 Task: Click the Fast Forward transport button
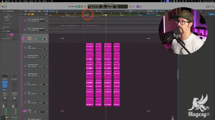73,7
